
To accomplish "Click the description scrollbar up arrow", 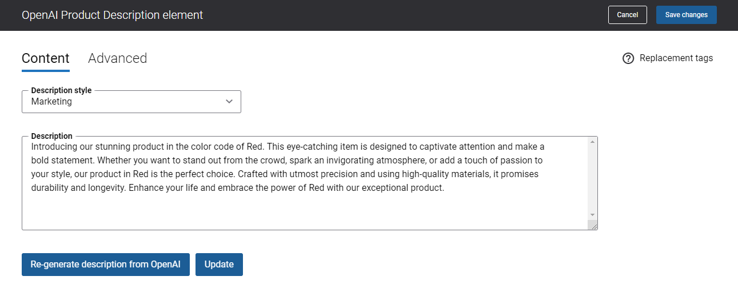I will [x=593, y=142].
